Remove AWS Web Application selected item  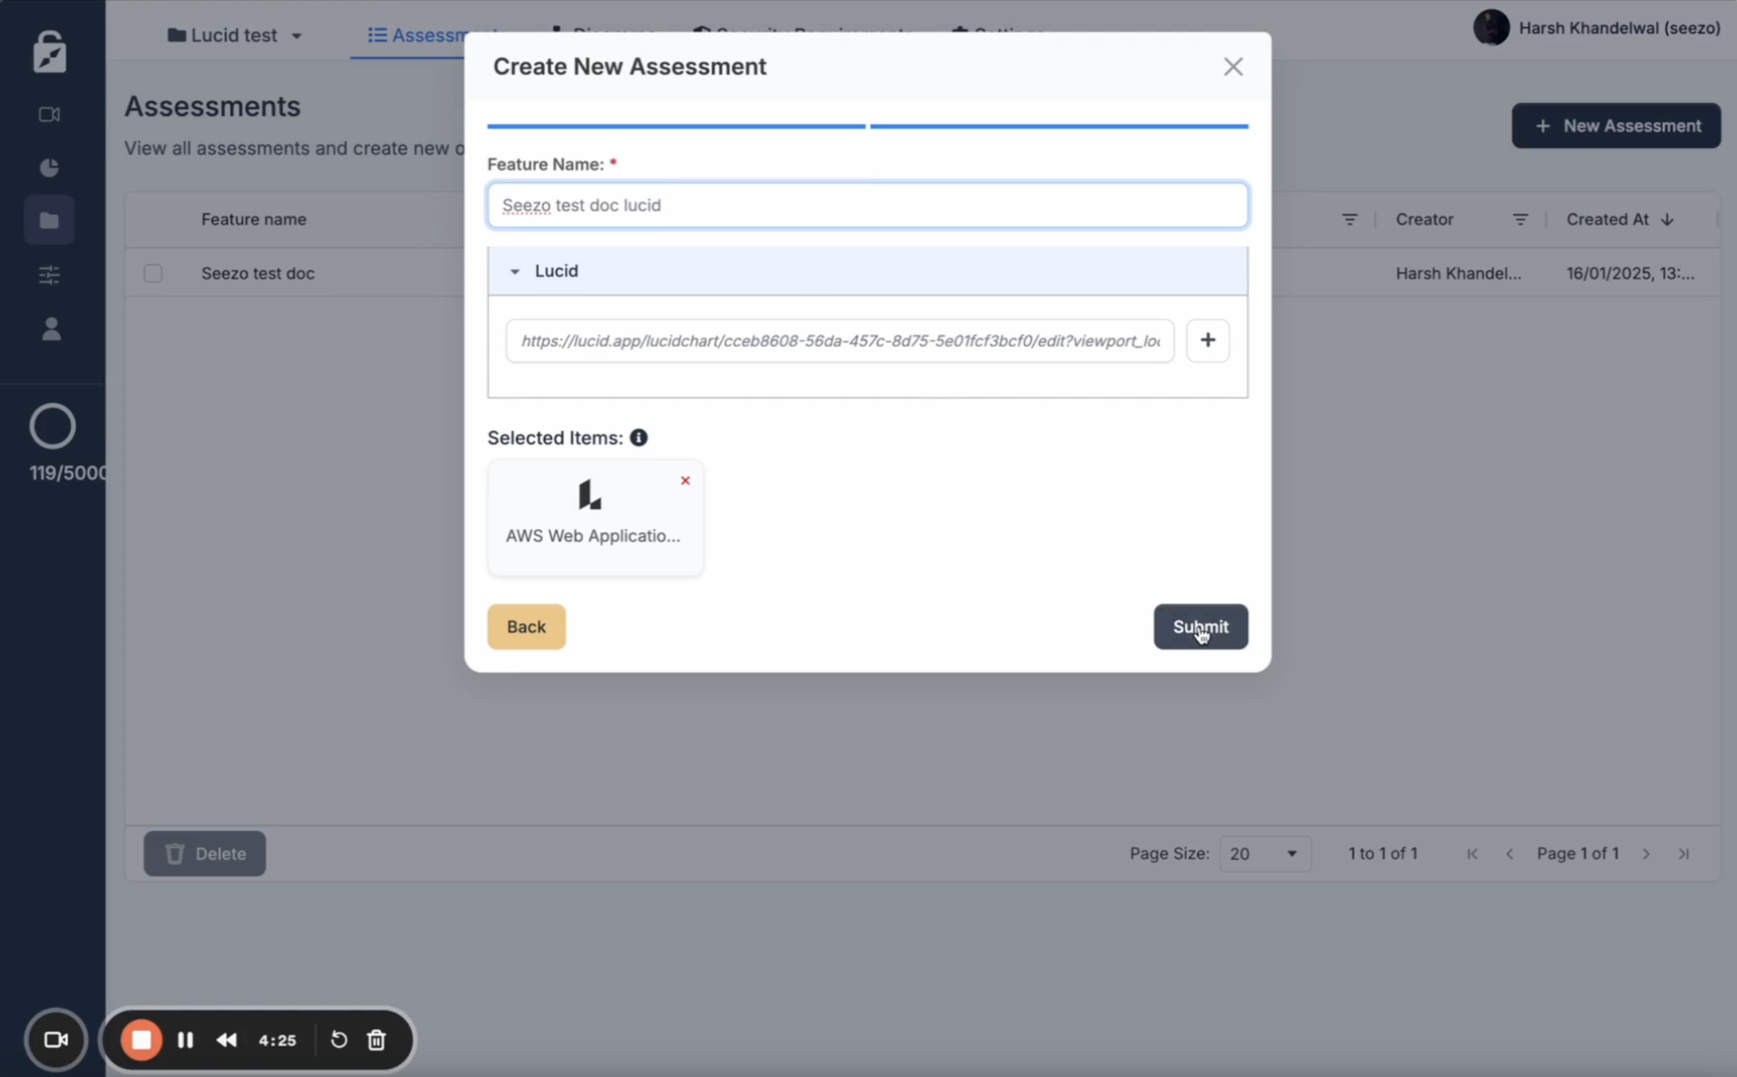[684, 480]
